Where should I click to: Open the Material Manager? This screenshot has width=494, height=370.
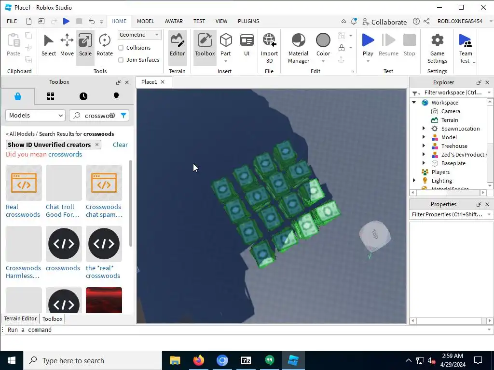pos(298,48)
